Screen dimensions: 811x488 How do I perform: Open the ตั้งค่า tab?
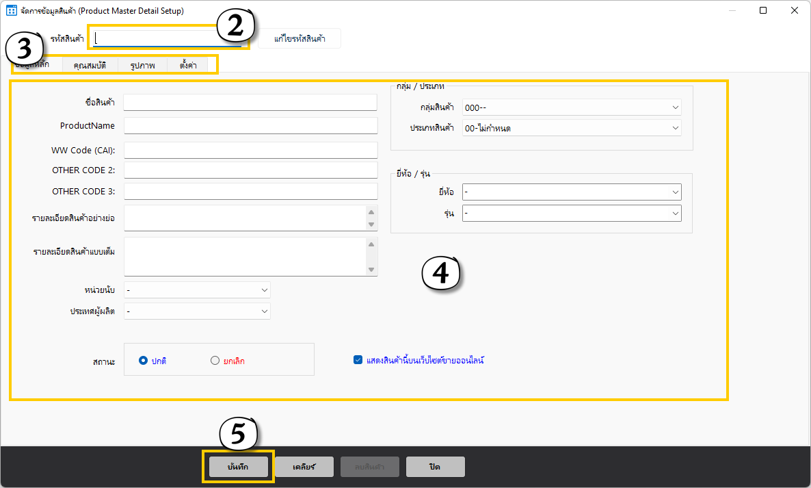click(188, 66)
